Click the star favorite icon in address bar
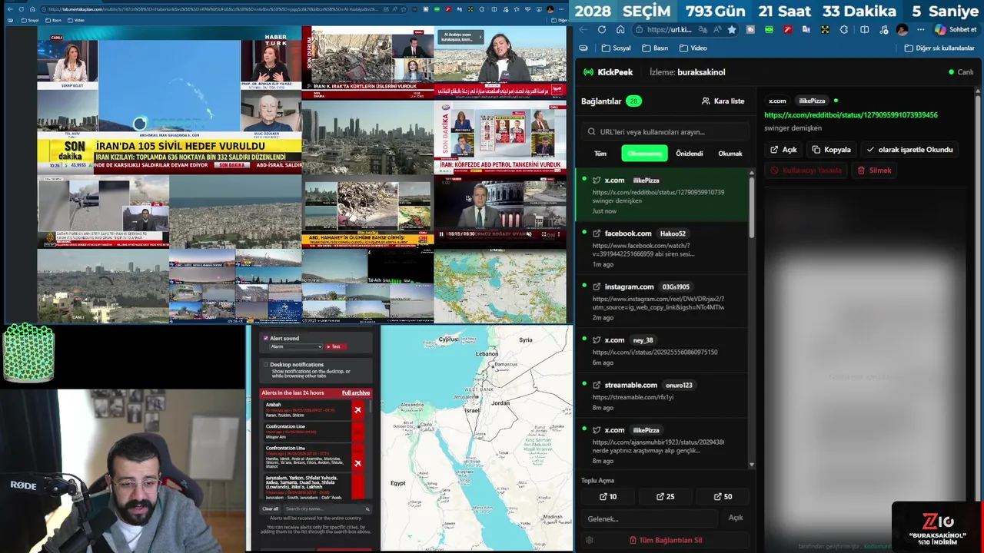 coord(732,30)
